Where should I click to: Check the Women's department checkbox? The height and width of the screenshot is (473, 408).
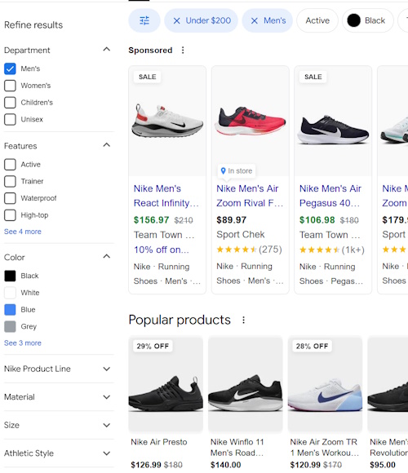coord(10,86)
